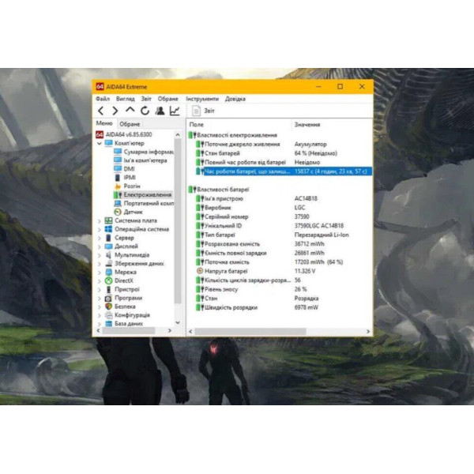Open the Звіт menu in menu bar
This screenshot has height=474, width=474.
click(146, 99)
